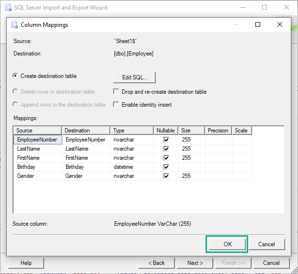Click the Source column header
Image resolution: width=298 pixels, height=274 pixels.
[37, 131]
